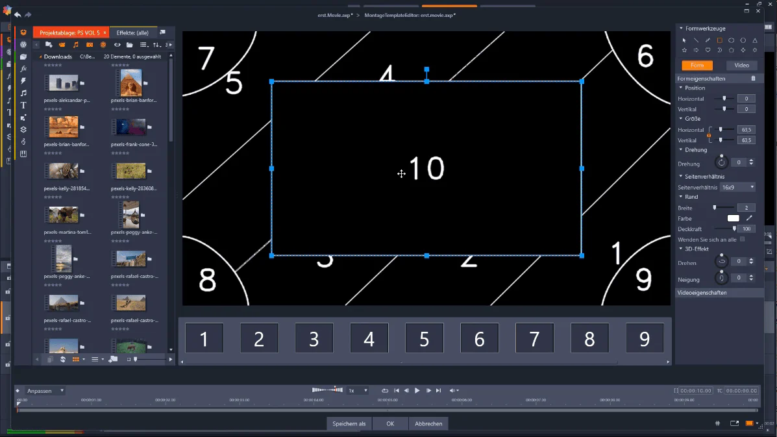777x437 pixels.
Task: Toggle loop playback button
Action: pos(384,390)
